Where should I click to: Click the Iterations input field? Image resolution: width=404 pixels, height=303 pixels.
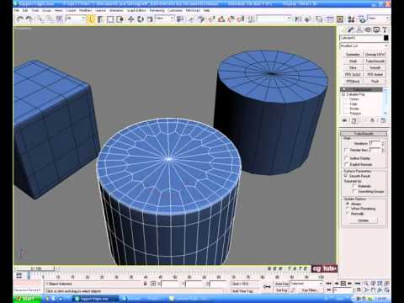(375, 143)
